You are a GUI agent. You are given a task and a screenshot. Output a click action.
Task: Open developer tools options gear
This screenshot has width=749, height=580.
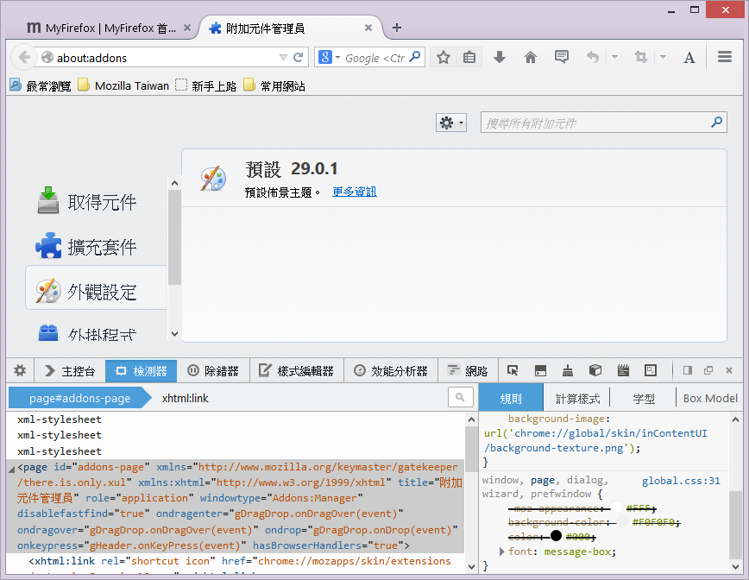pos(20,371)
